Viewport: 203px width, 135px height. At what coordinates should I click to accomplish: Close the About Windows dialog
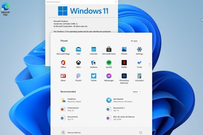[115, 2]
